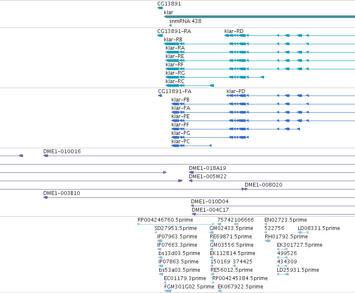Select the bs13d03.5prime EST label
Image resolution: width=355 pixels, height=293 pixels.
pos(179,253)
